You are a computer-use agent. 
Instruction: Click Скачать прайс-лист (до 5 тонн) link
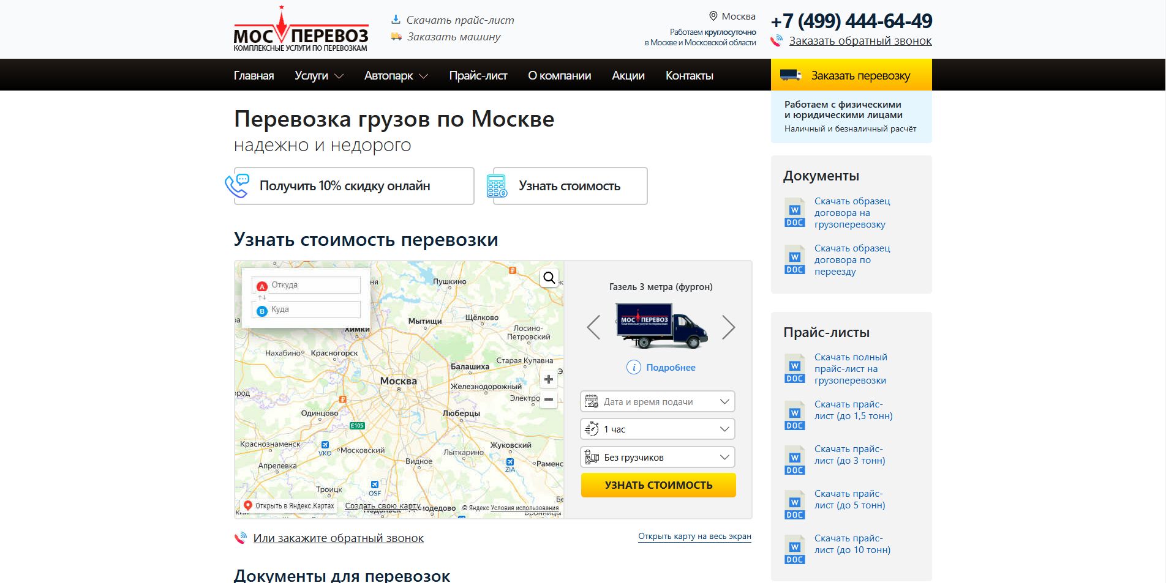click(850, 499)
